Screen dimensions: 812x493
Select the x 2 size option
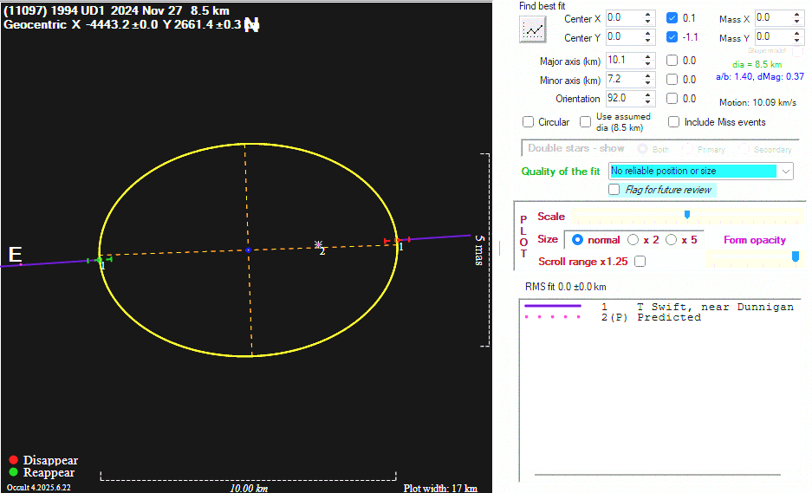tap(633, 240)
